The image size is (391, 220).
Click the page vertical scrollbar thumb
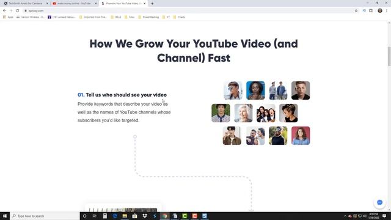[389, 56]
